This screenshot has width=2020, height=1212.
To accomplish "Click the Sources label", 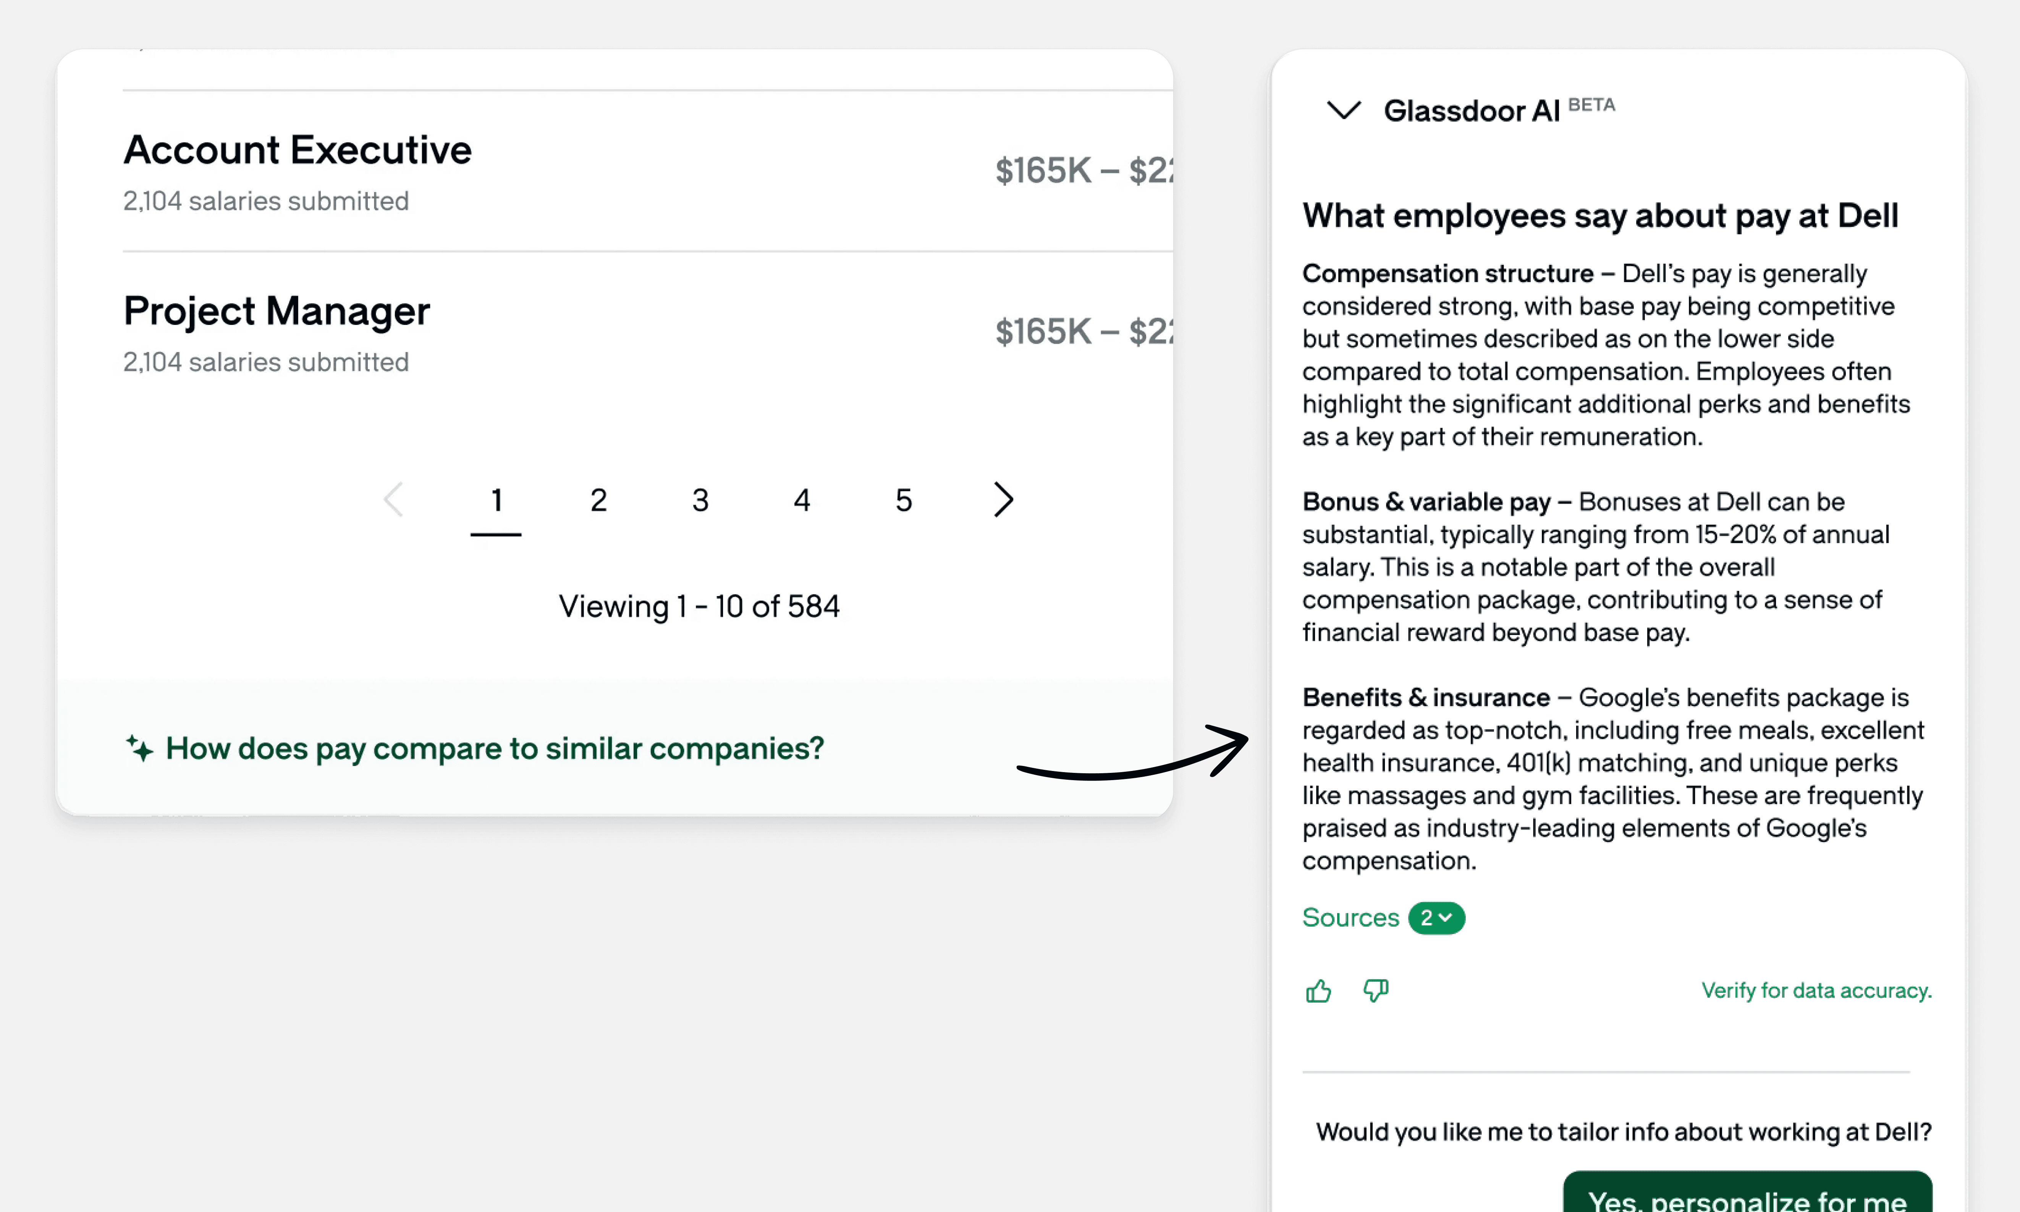I will pos(1350,918).
